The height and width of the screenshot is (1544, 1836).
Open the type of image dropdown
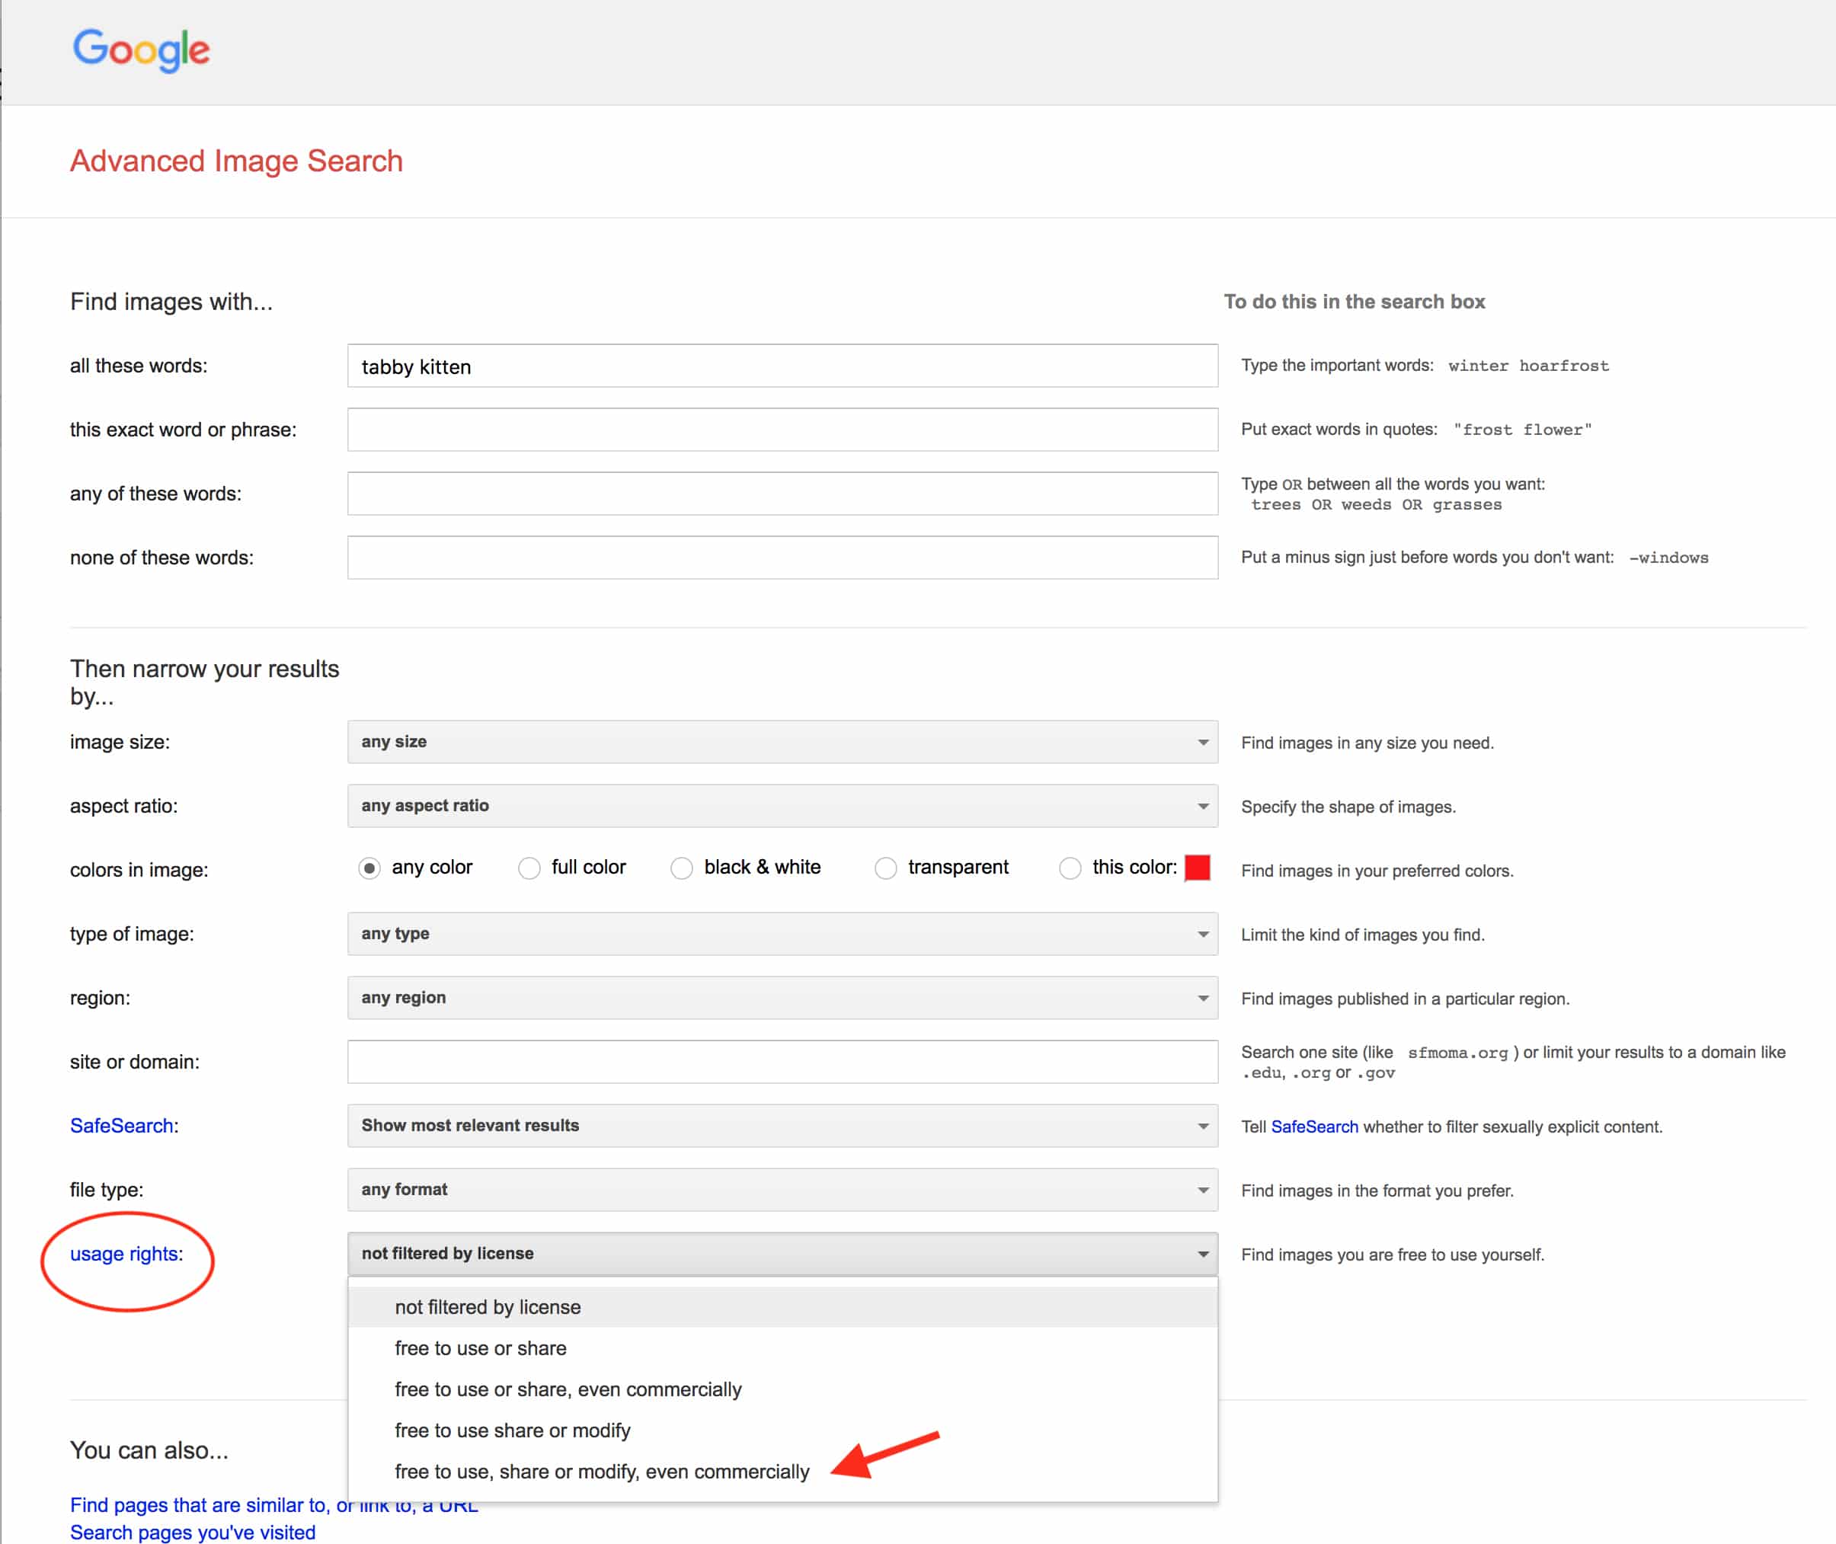click(782, 933)
